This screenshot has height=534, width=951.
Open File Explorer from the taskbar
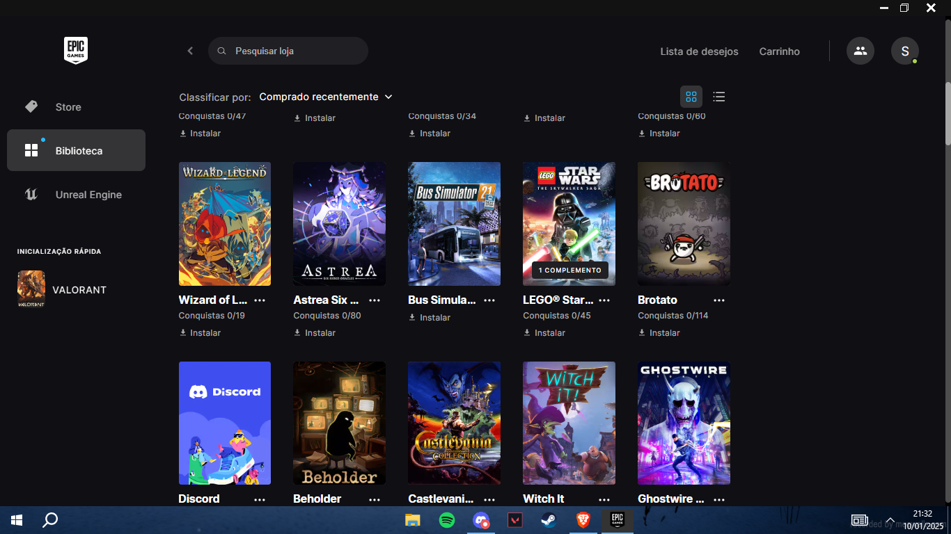(x=413, y=520)
